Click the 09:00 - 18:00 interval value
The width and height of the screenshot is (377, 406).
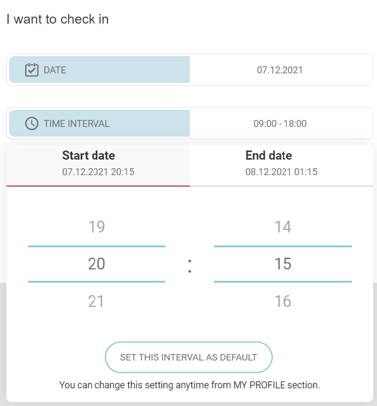pyautogui.click(x=280, y=124)
